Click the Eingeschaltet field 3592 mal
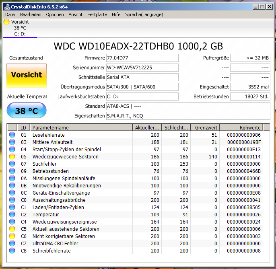The width and height of the screenshot is (276, 269). coord(250,87)
